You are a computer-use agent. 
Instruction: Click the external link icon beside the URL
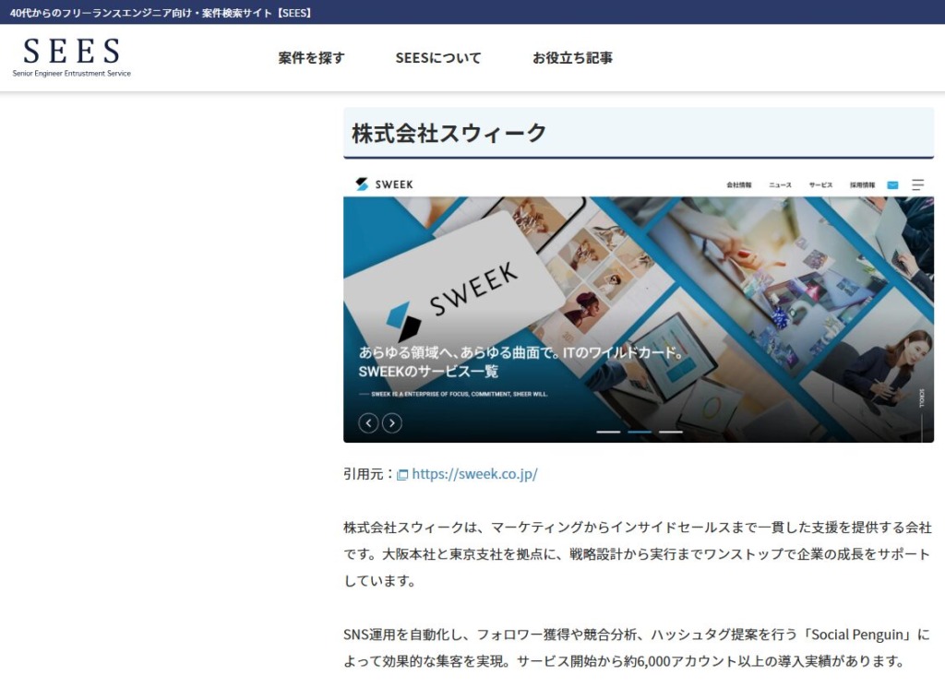tap(402, 475)
